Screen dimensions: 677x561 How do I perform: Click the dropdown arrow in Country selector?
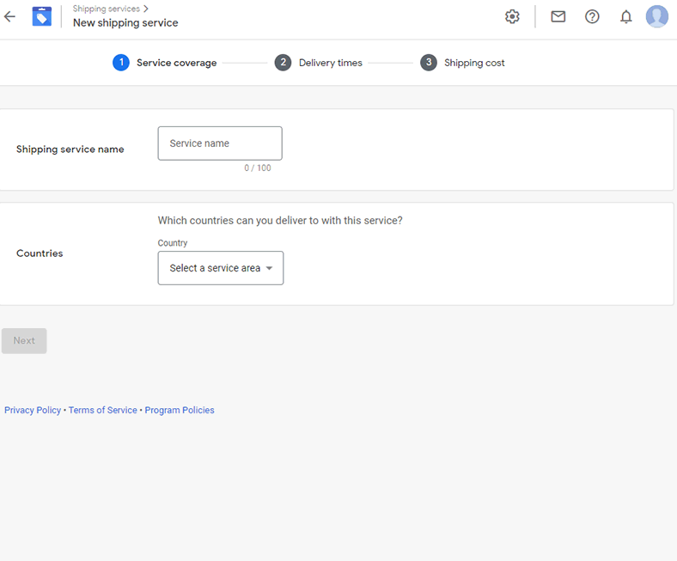270,268
